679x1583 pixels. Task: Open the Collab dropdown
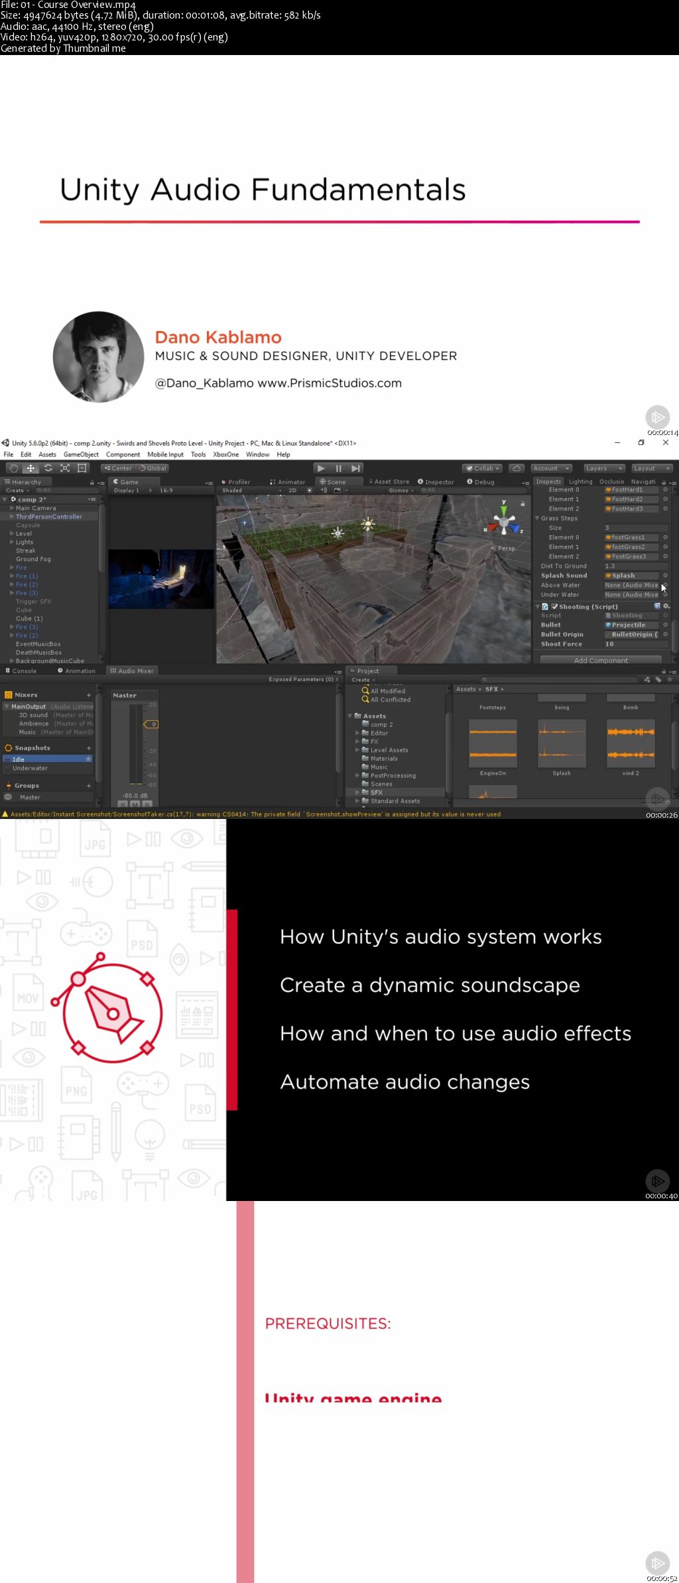click(x=483, y=468)
